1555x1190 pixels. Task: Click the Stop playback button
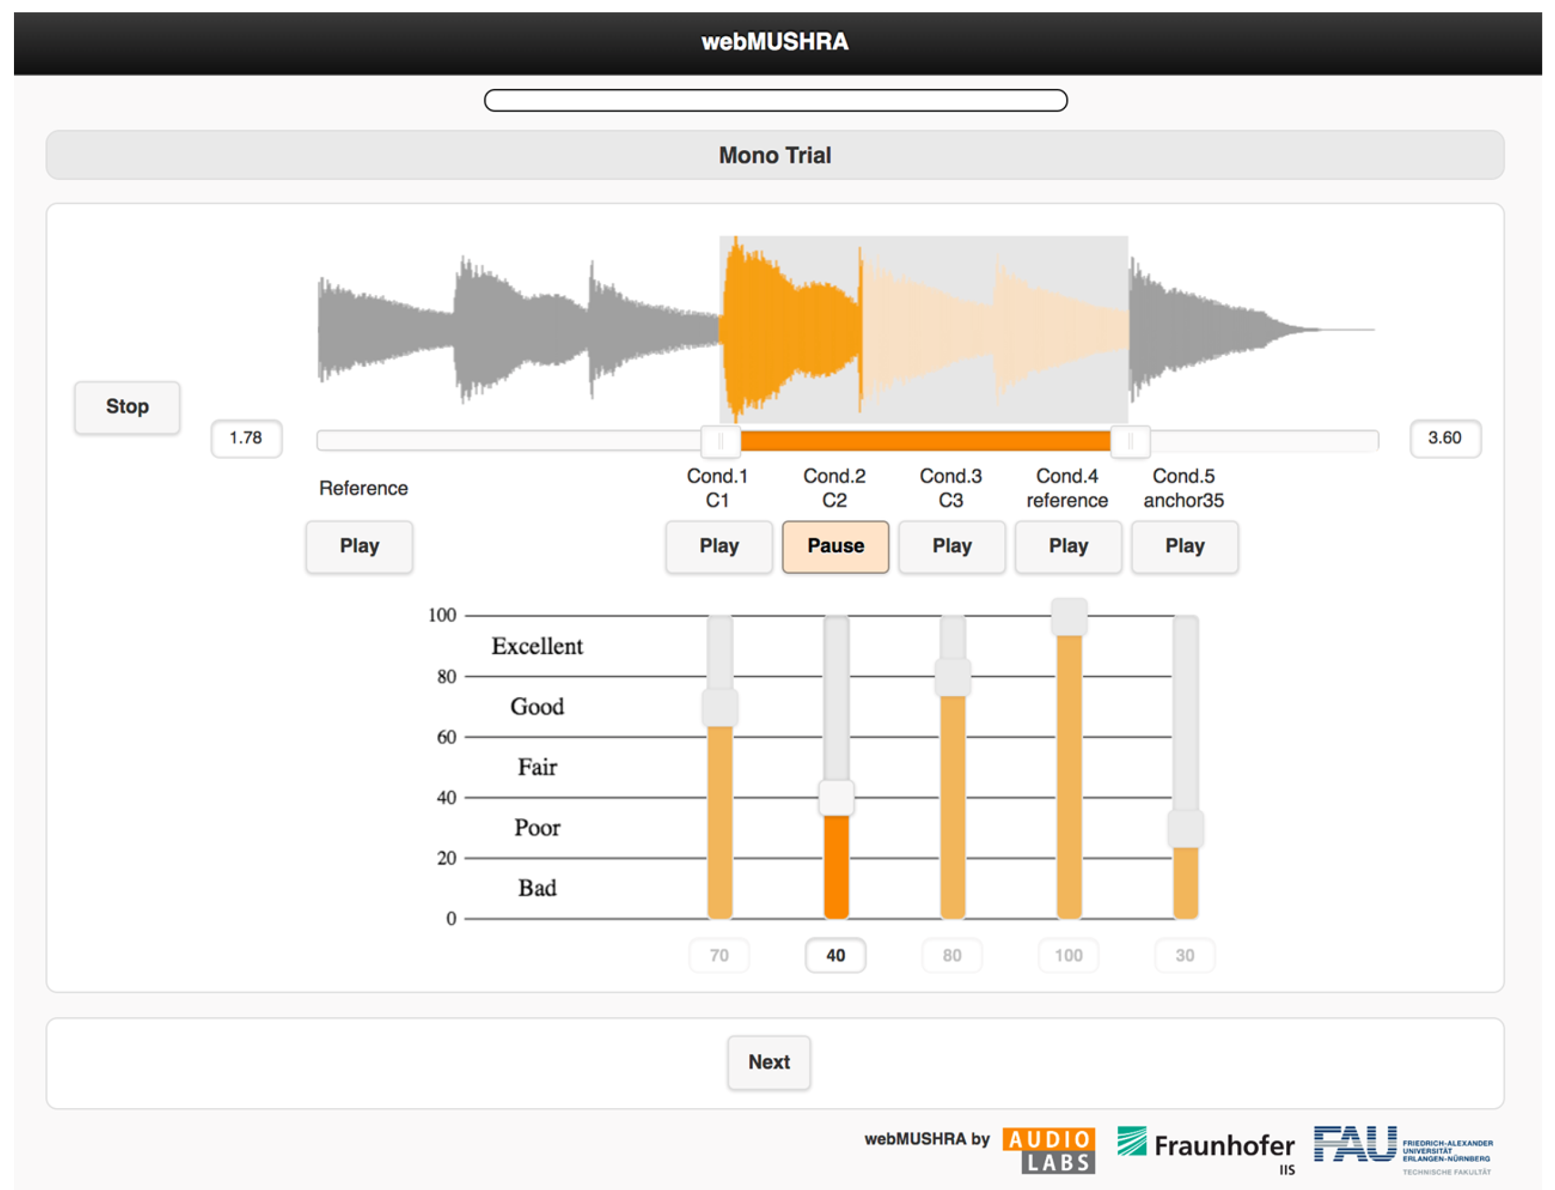pyautogui.click(x=126, y=407)
